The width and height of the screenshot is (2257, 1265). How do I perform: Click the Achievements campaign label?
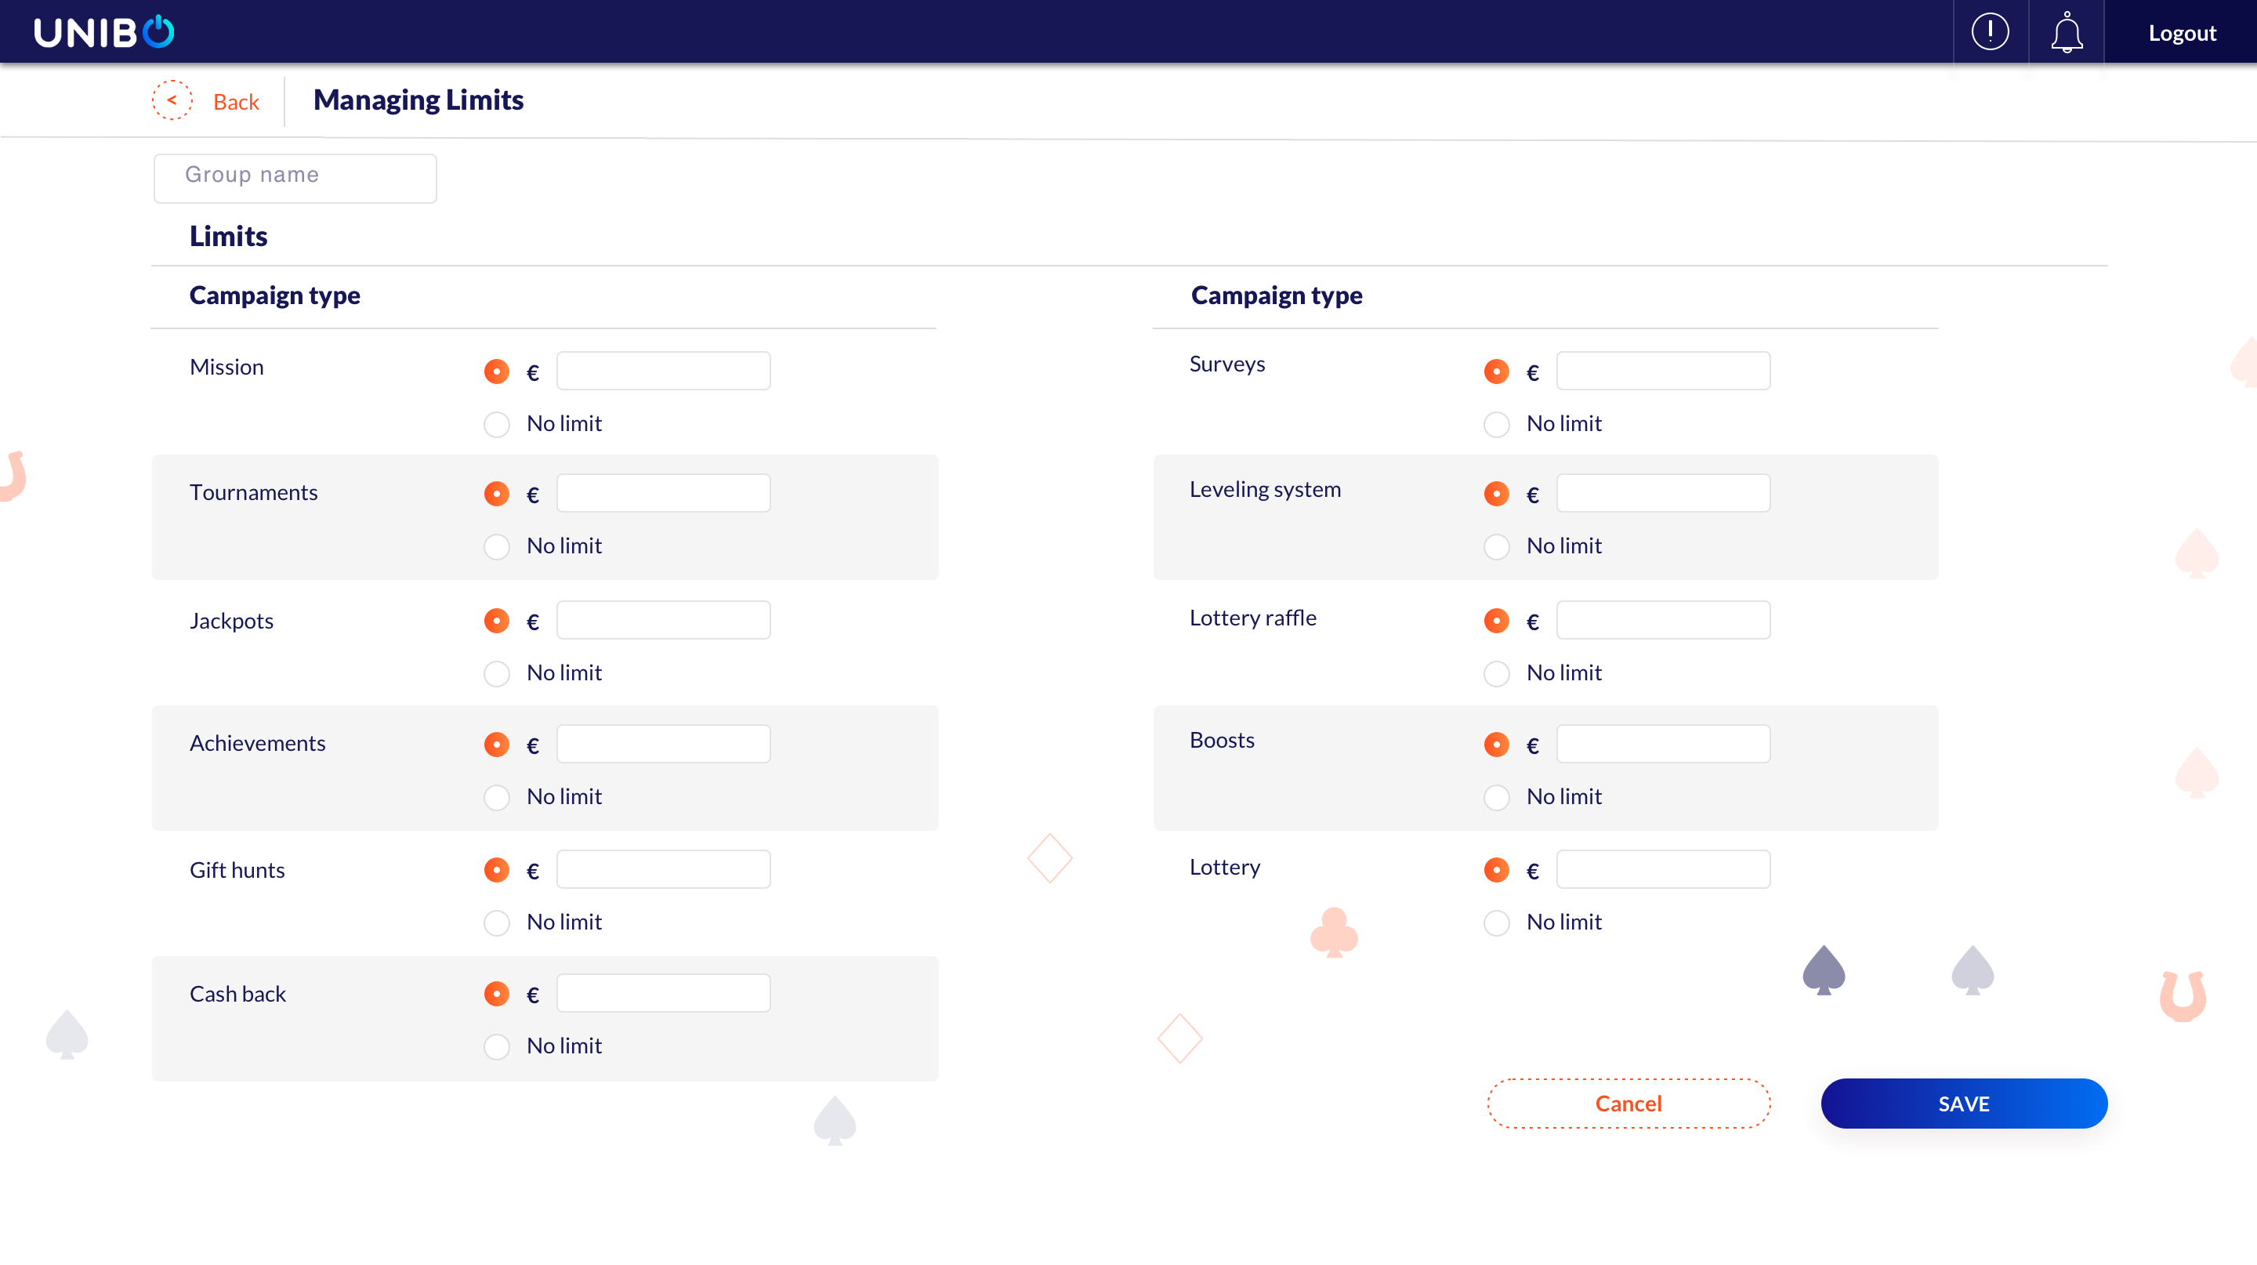click(x=257, y=743)
